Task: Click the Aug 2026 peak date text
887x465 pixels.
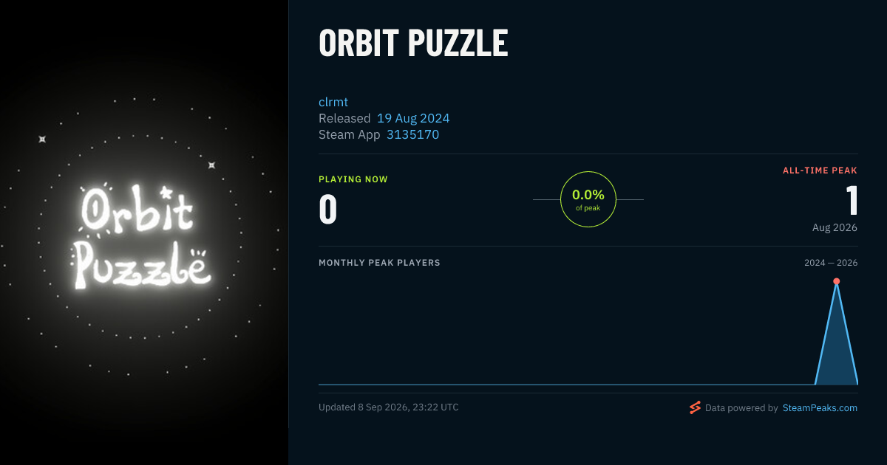Action: 835,227
